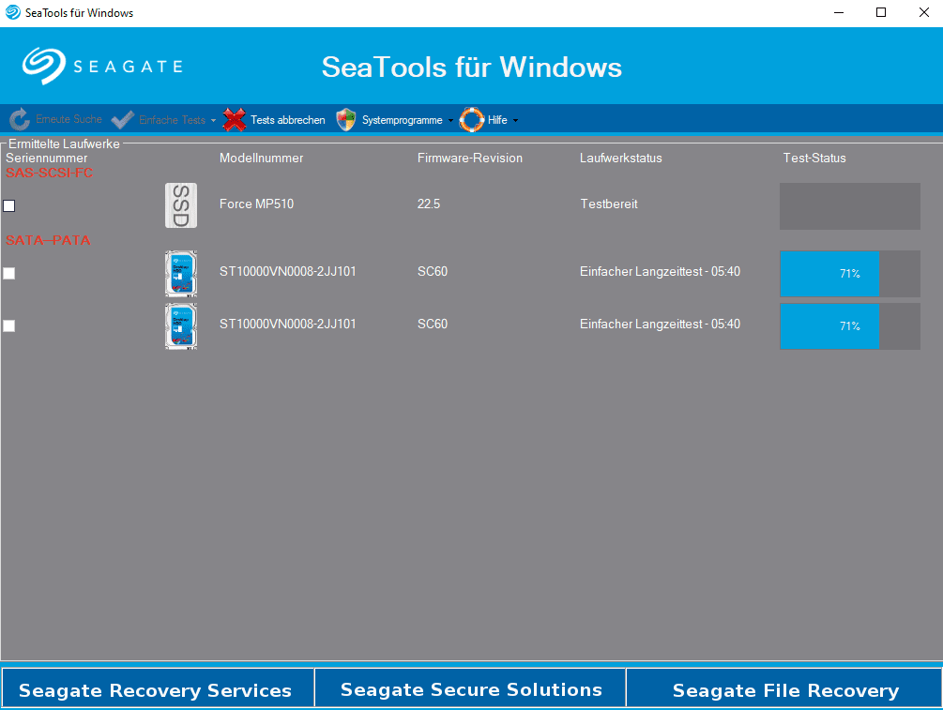Click the Seagate logo in the header
The width and height of the screenshot is (943, 710).
[102, 67]
